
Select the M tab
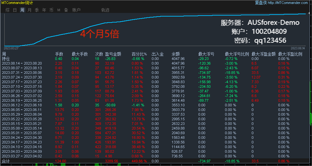click(x=59, y=10)
